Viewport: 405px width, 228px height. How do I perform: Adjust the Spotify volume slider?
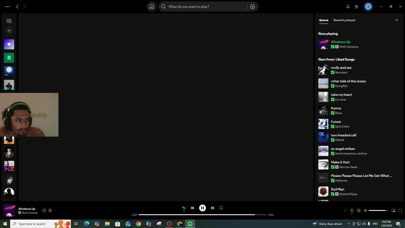point(378,211)
